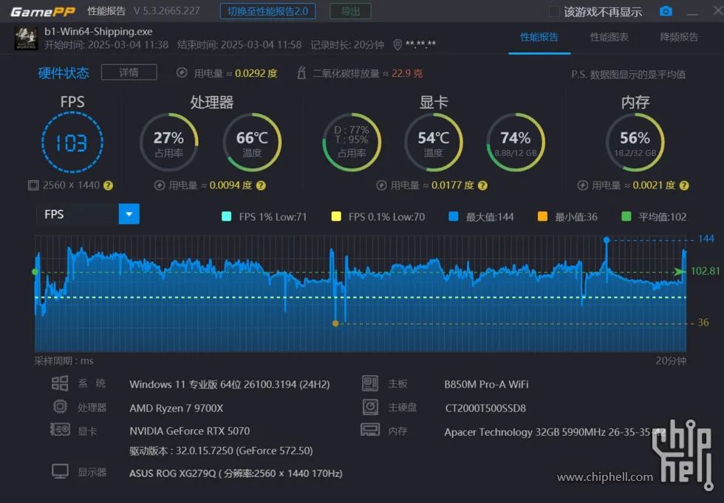Click the power usage icon beside 0.0292 度
Viewport: 724px width, 503px height.
(x=182, y=73)
